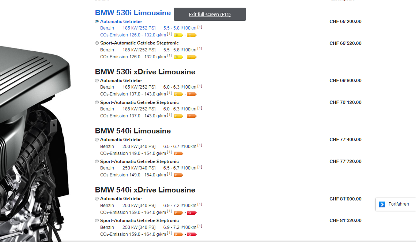Click '250 kW [340 PS]' in 540i xDrive Sport-Automatic row
This screenshot has height=242, width=419.
(139, 227)
